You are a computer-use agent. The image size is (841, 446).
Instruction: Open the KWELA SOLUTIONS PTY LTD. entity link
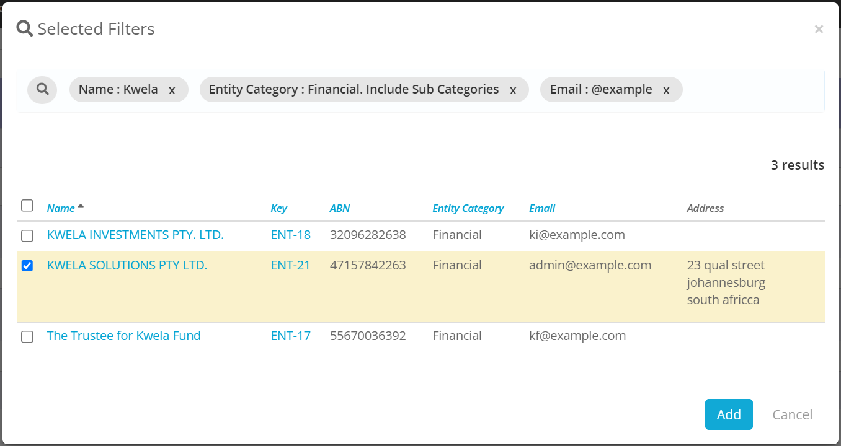[x=127, y=265]
